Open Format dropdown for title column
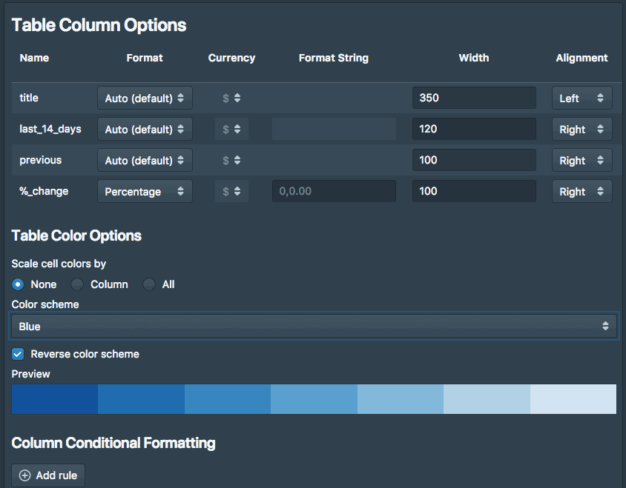Image resolution: width=626 pixels, height=488 pixels. click(145, 98)
